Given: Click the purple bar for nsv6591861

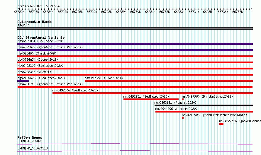Looking at the screenshot, I should pyautogui.click(x=135, y=44).
